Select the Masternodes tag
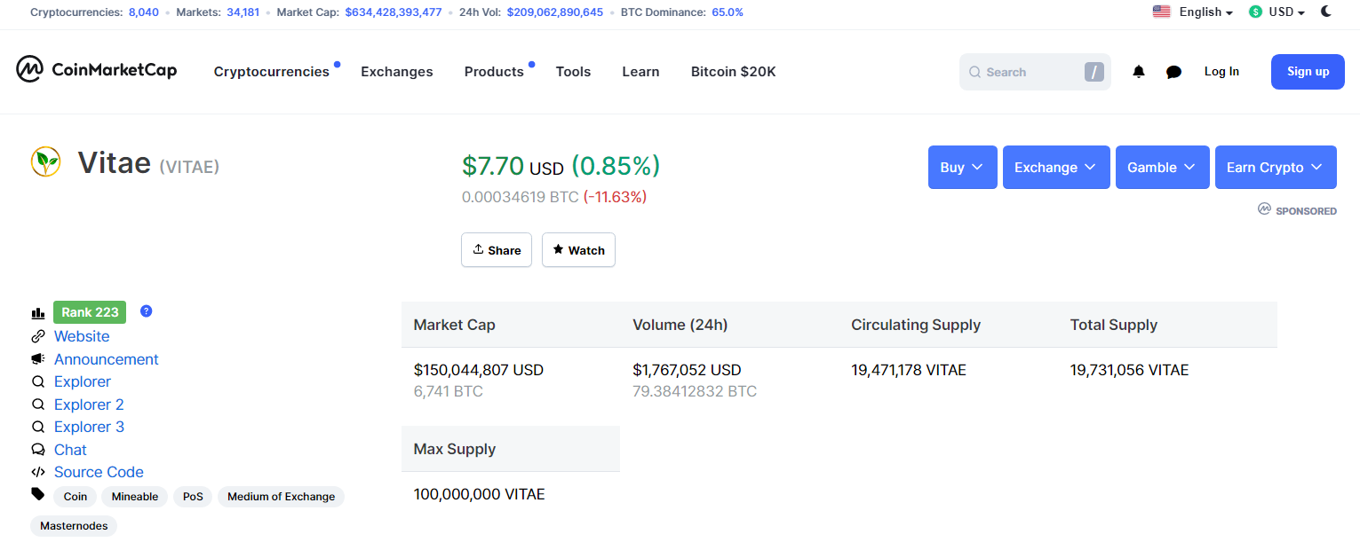 coord(74,526)
